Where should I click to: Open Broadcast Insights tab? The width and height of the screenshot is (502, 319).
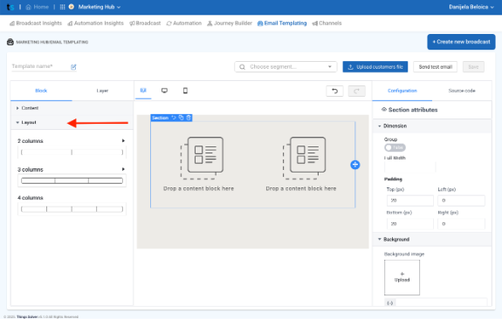(36, 24)
